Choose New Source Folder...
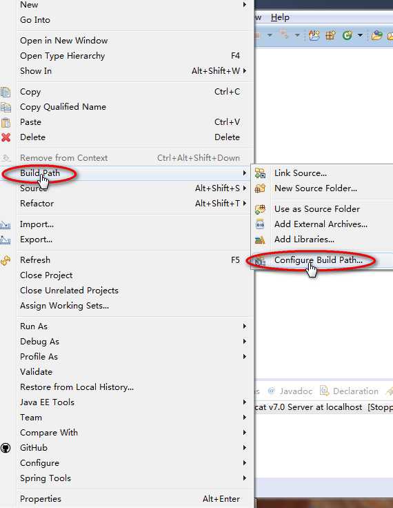Image resolution: width=393 pixels, height=508 pixels. coord(323,188)
